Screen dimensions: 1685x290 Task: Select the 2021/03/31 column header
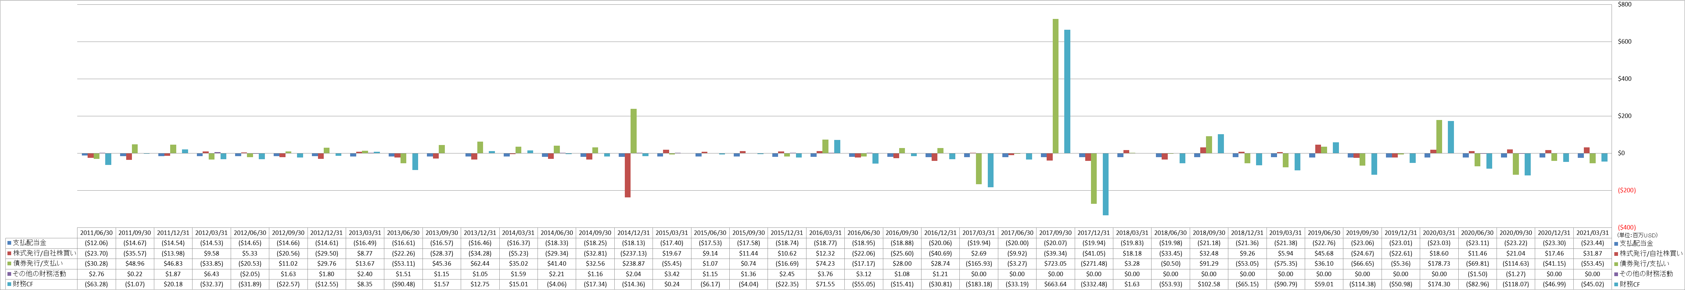pyautogui.click(x=1592, y=233)
